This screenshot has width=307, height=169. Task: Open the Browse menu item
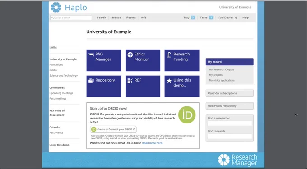coord(116,18)
